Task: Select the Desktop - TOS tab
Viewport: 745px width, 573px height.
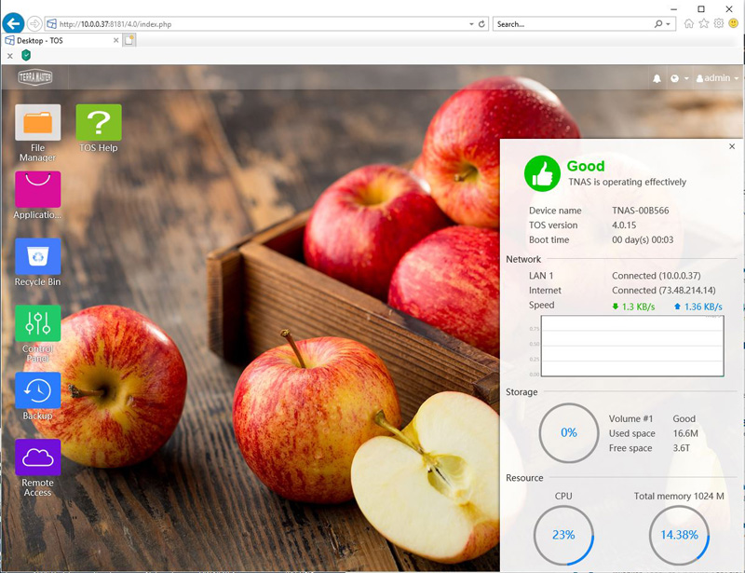Action: 61,40
